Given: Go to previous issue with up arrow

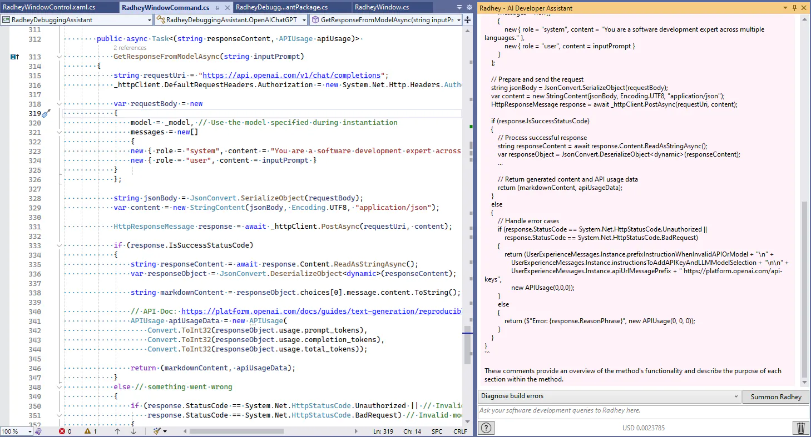Looking at the screenshot, I should click(x=117, y=431).
